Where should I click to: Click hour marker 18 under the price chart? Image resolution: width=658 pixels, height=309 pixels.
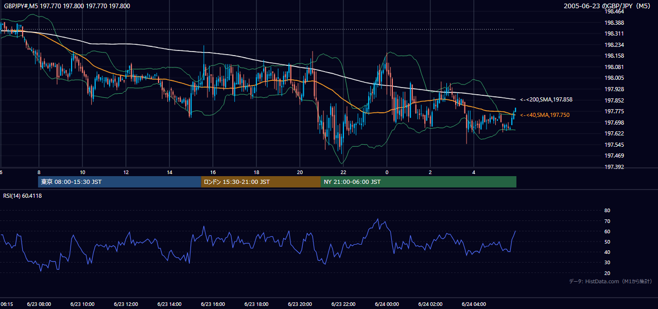tap(257, 173)
